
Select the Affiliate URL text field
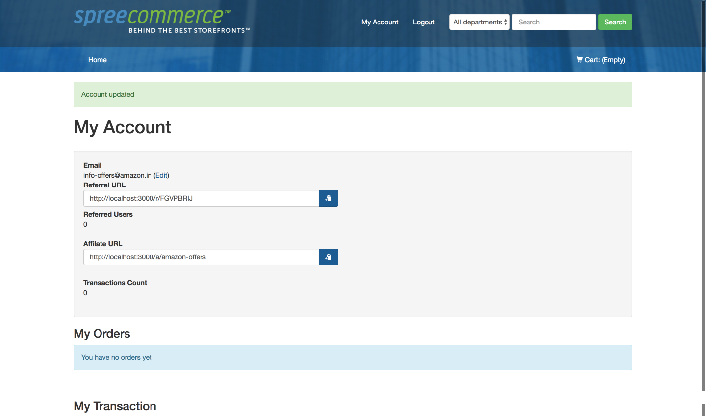click(201, 257)
